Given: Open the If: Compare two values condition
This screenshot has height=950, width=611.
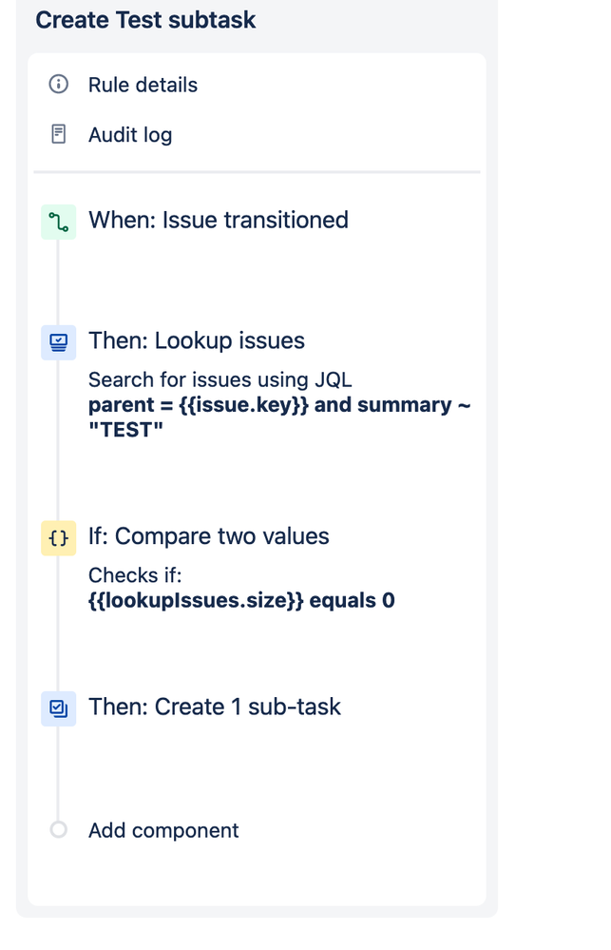Looking at the screenshot, I should click(x=209, y=536).
